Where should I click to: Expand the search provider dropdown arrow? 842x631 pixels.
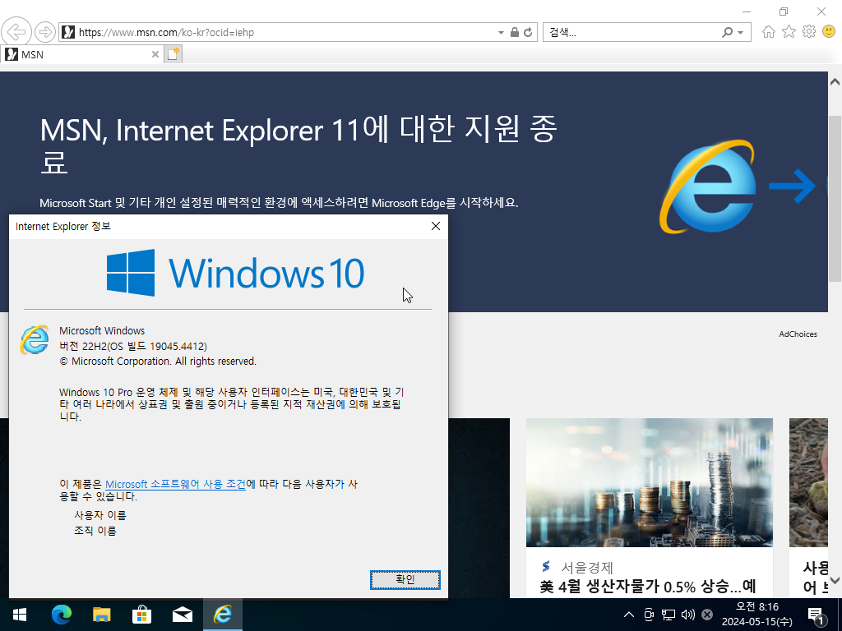pyautogui.click(x=741, y=33)
